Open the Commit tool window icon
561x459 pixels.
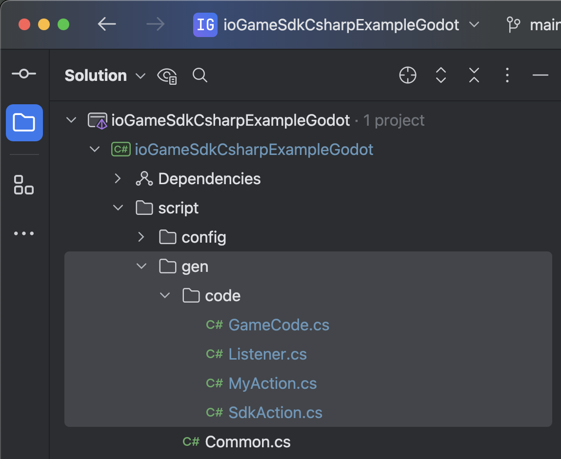(x=24, y=74)
